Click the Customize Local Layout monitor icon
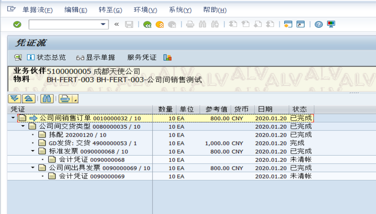Screen dimensions: 376x214 pos(331,24)
